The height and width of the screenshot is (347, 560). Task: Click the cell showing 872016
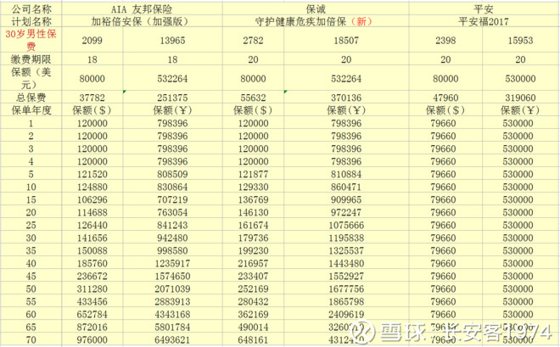click(x=92, y=327)
